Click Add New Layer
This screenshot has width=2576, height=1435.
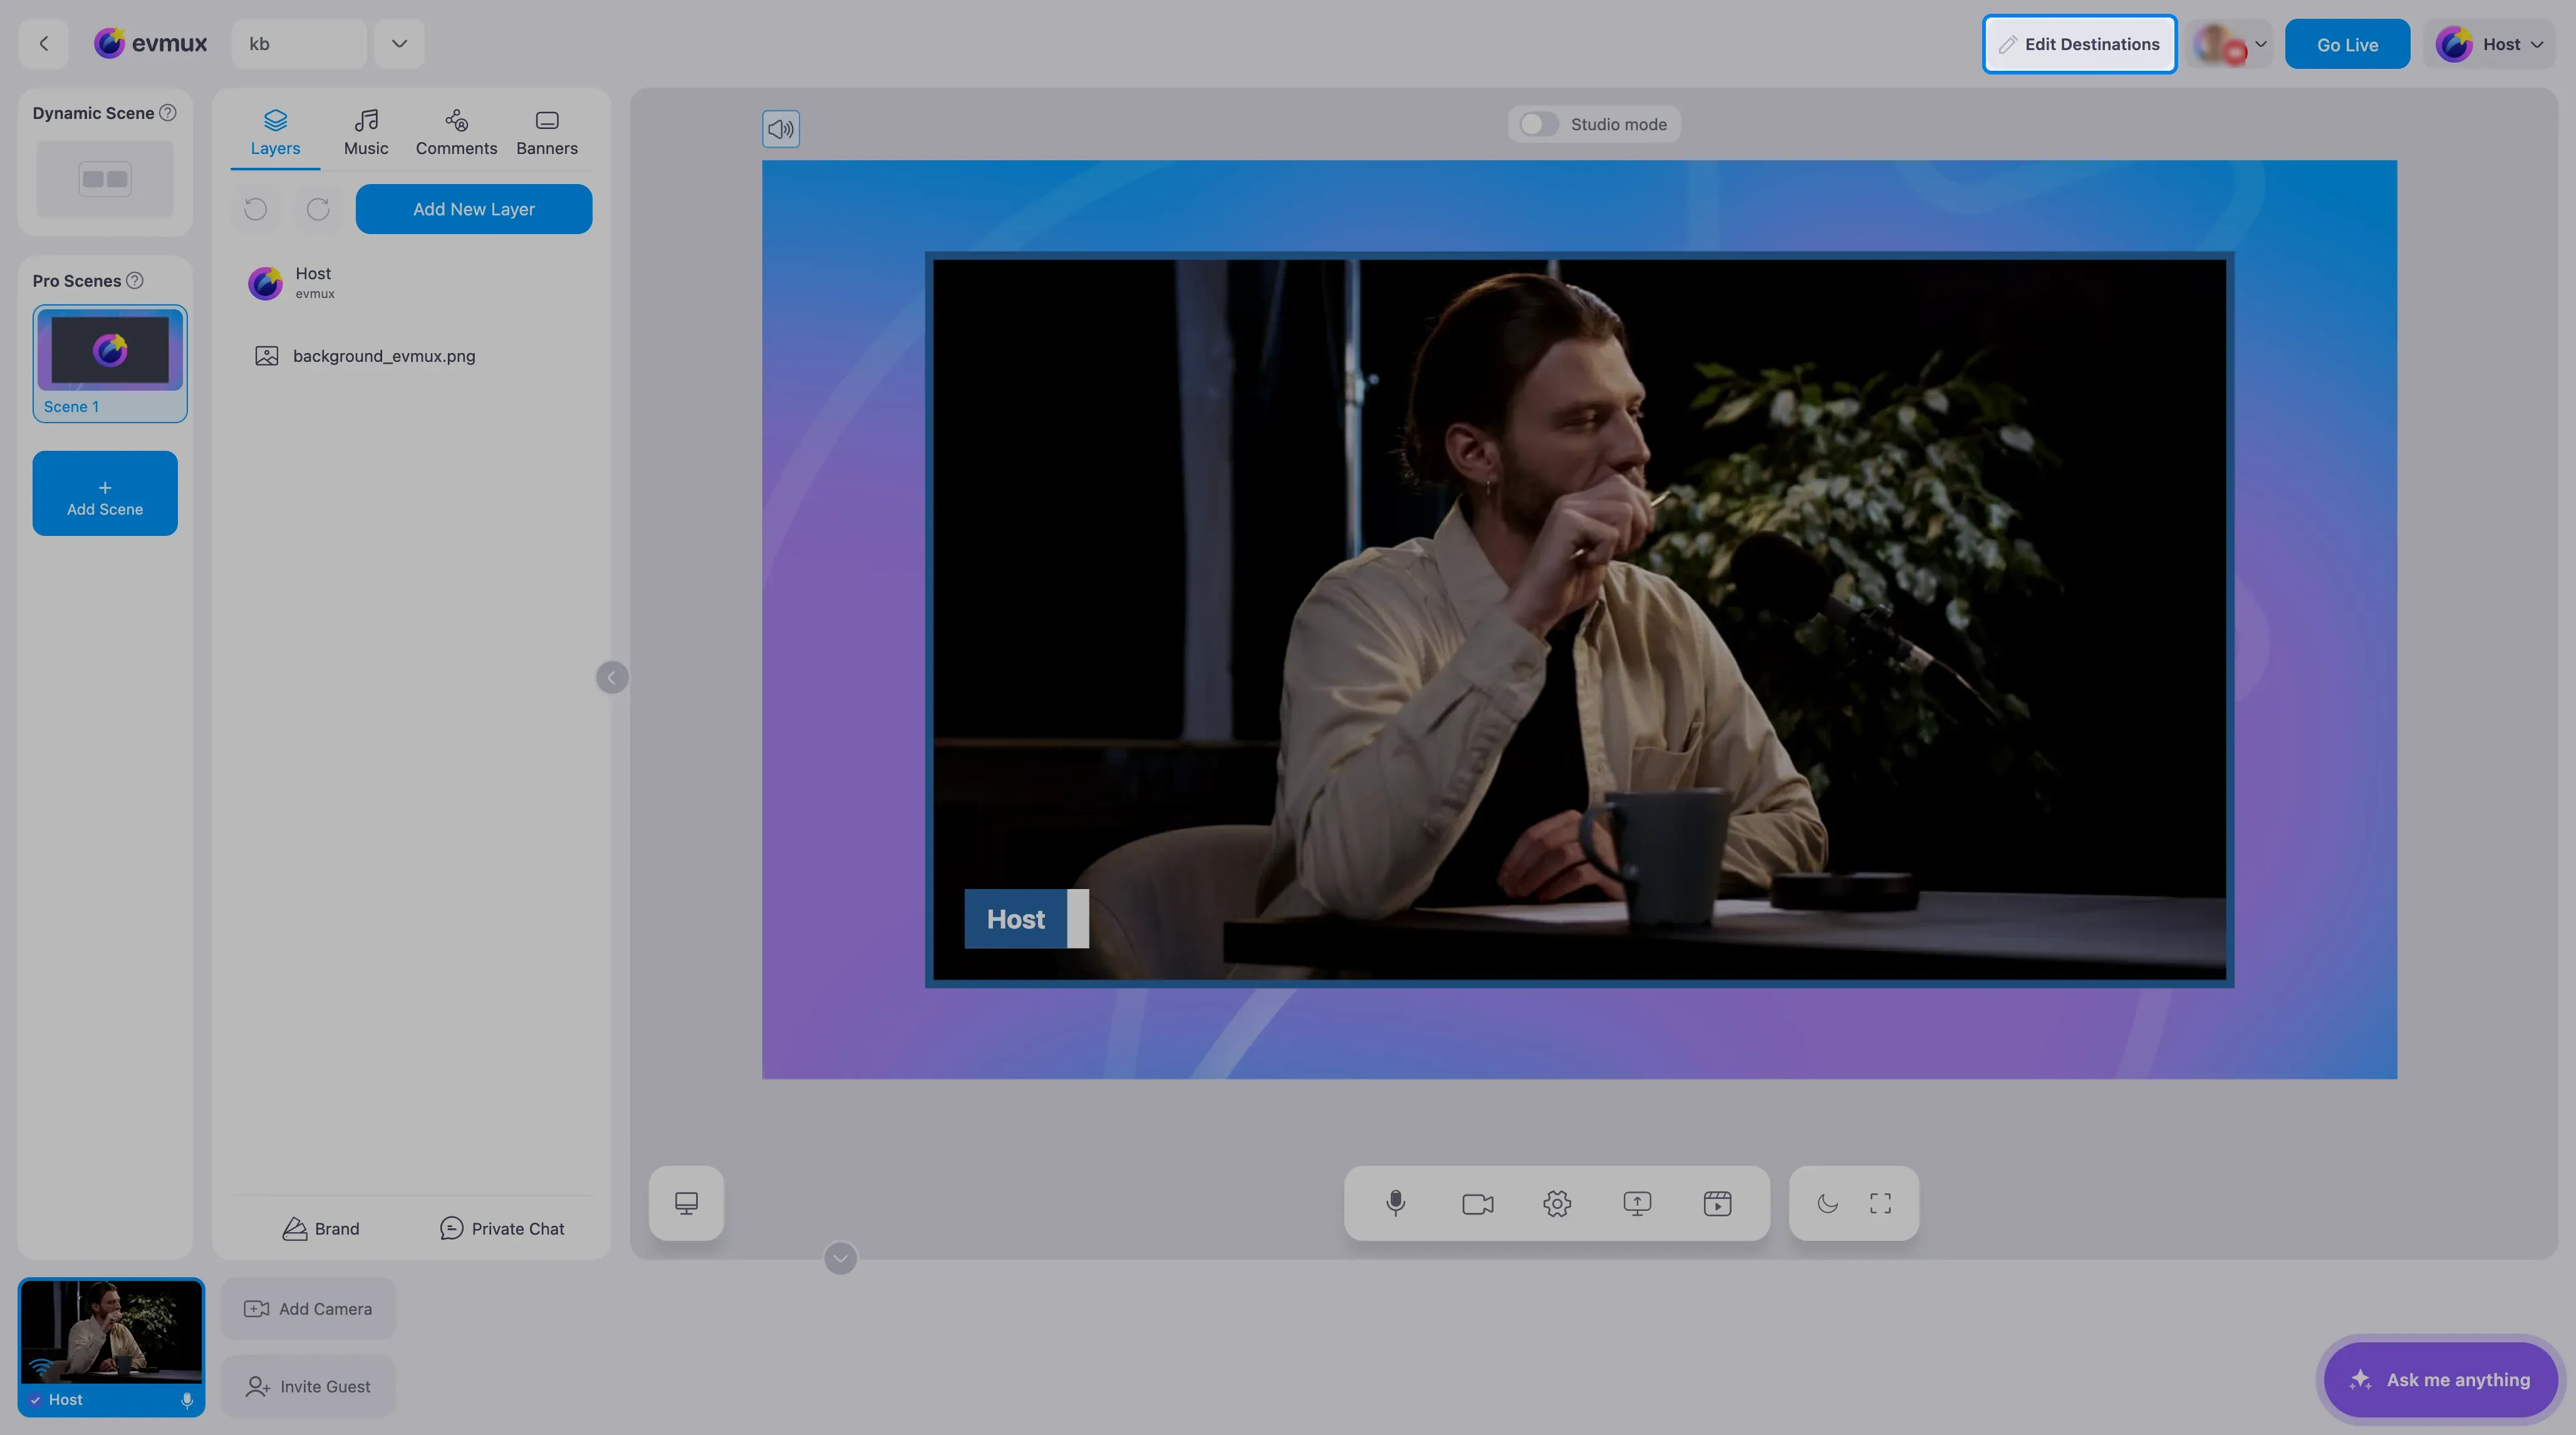pyautogui.click(x=474, y=209)
